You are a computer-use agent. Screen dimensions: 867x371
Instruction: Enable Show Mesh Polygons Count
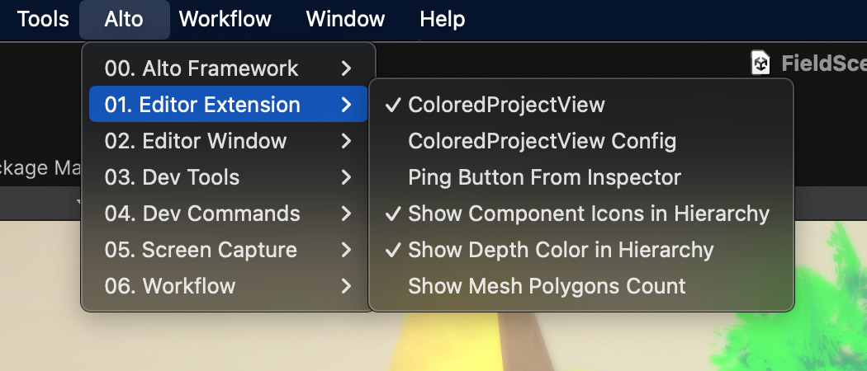(x=547, y=286)
